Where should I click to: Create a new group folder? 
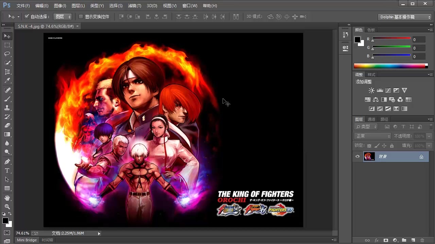(x=404, y=240)
